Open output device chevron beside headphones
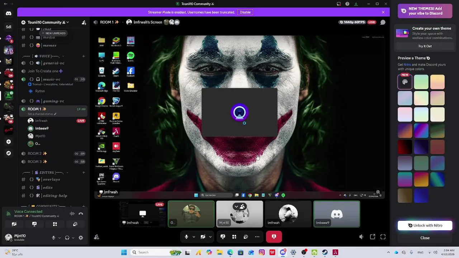The height and width of the screenshot is (258, 459). tap(73, 238)
